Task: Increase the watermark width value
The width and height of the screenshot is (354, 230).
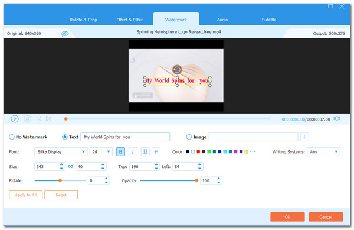Action: 61,164
